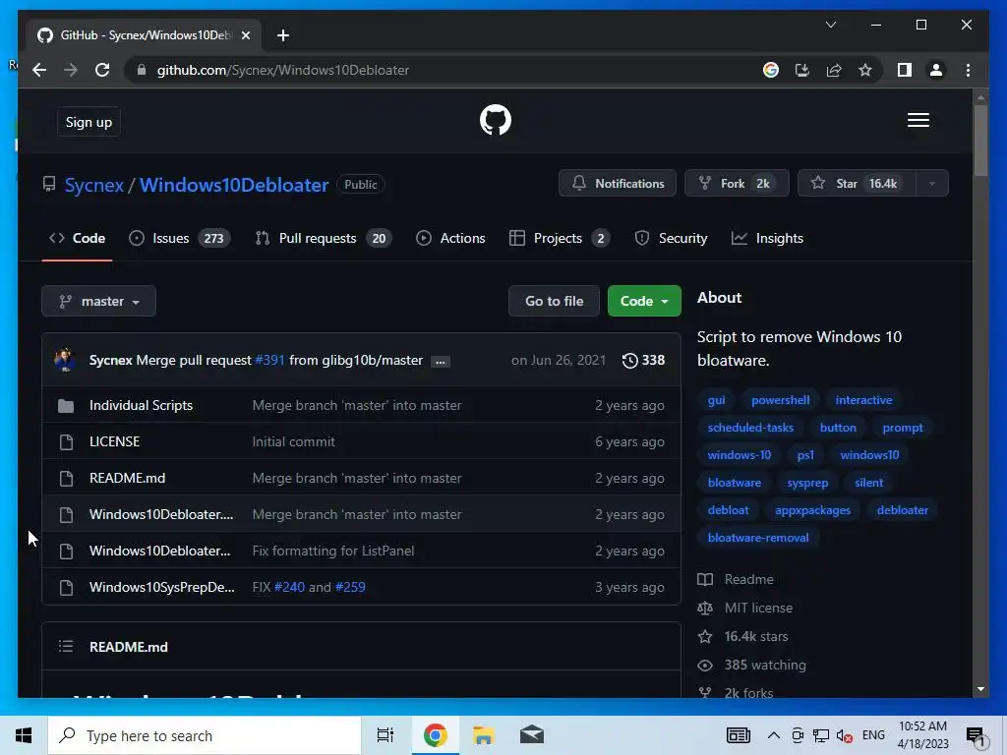Open the master branch dropdown
The height and width of the screenshot is (755, 1007).
tap(99, 301)
